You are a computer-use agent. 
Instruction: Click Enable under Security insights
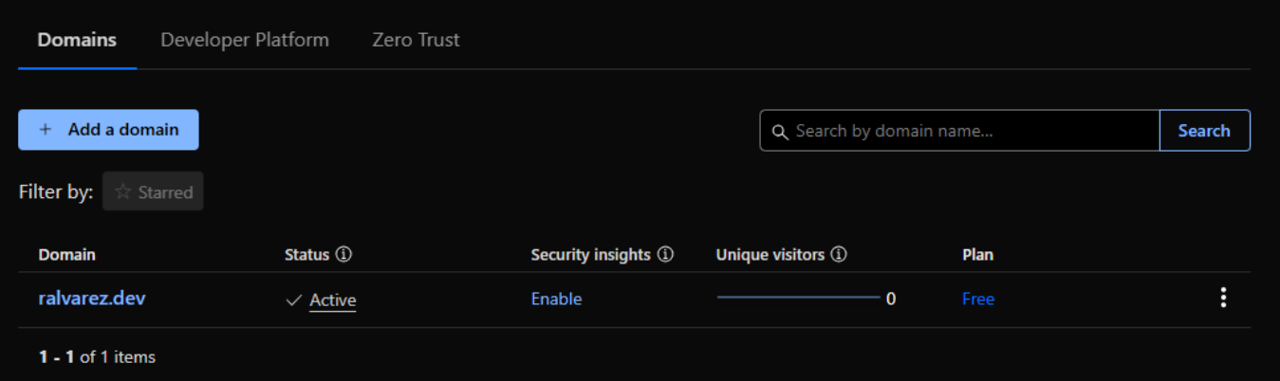tap(556, 299)
